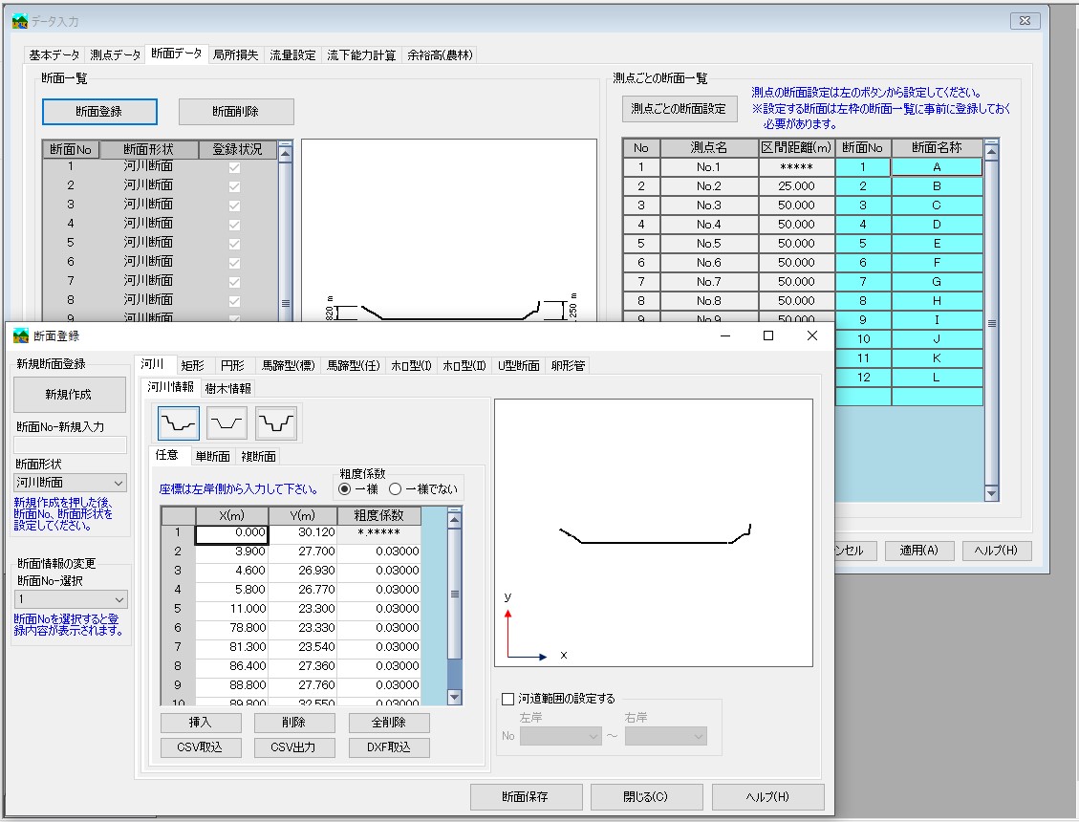
Task: Click the 測点ごとの断面設定 button
Action: (679, 109)
